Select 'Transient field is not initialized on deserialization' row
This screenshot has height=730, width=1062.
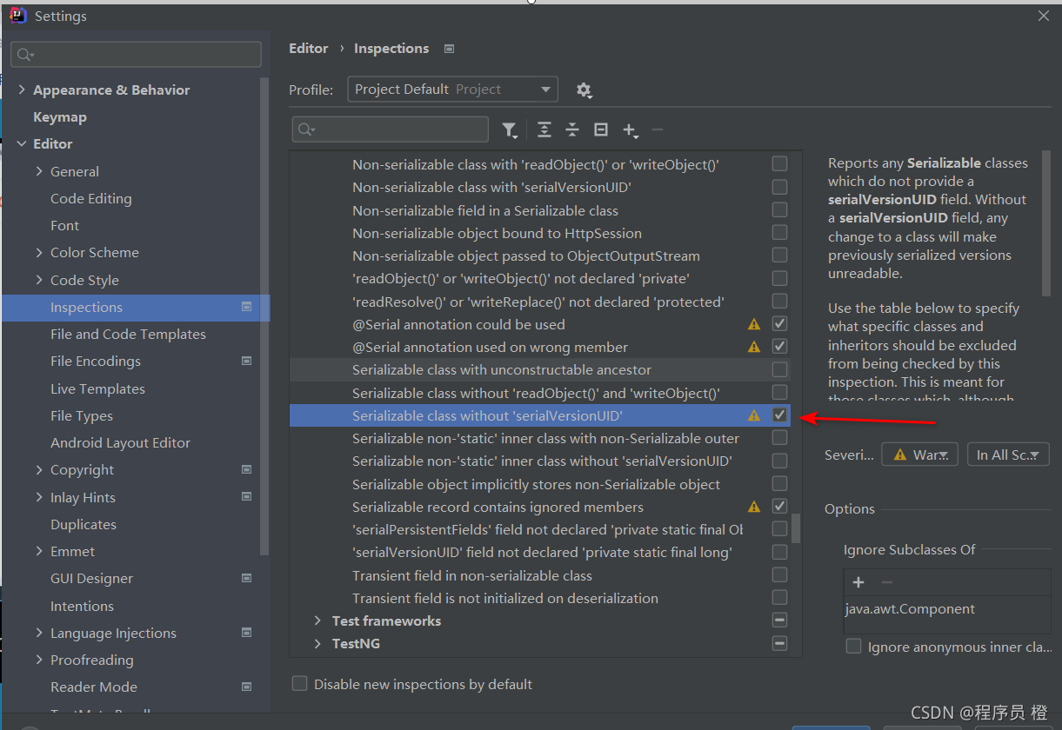[539, 598]
